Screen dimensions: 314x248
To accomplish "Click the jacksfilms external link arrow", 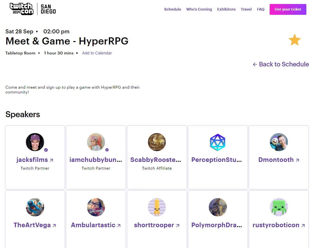I will coord(51,160).
